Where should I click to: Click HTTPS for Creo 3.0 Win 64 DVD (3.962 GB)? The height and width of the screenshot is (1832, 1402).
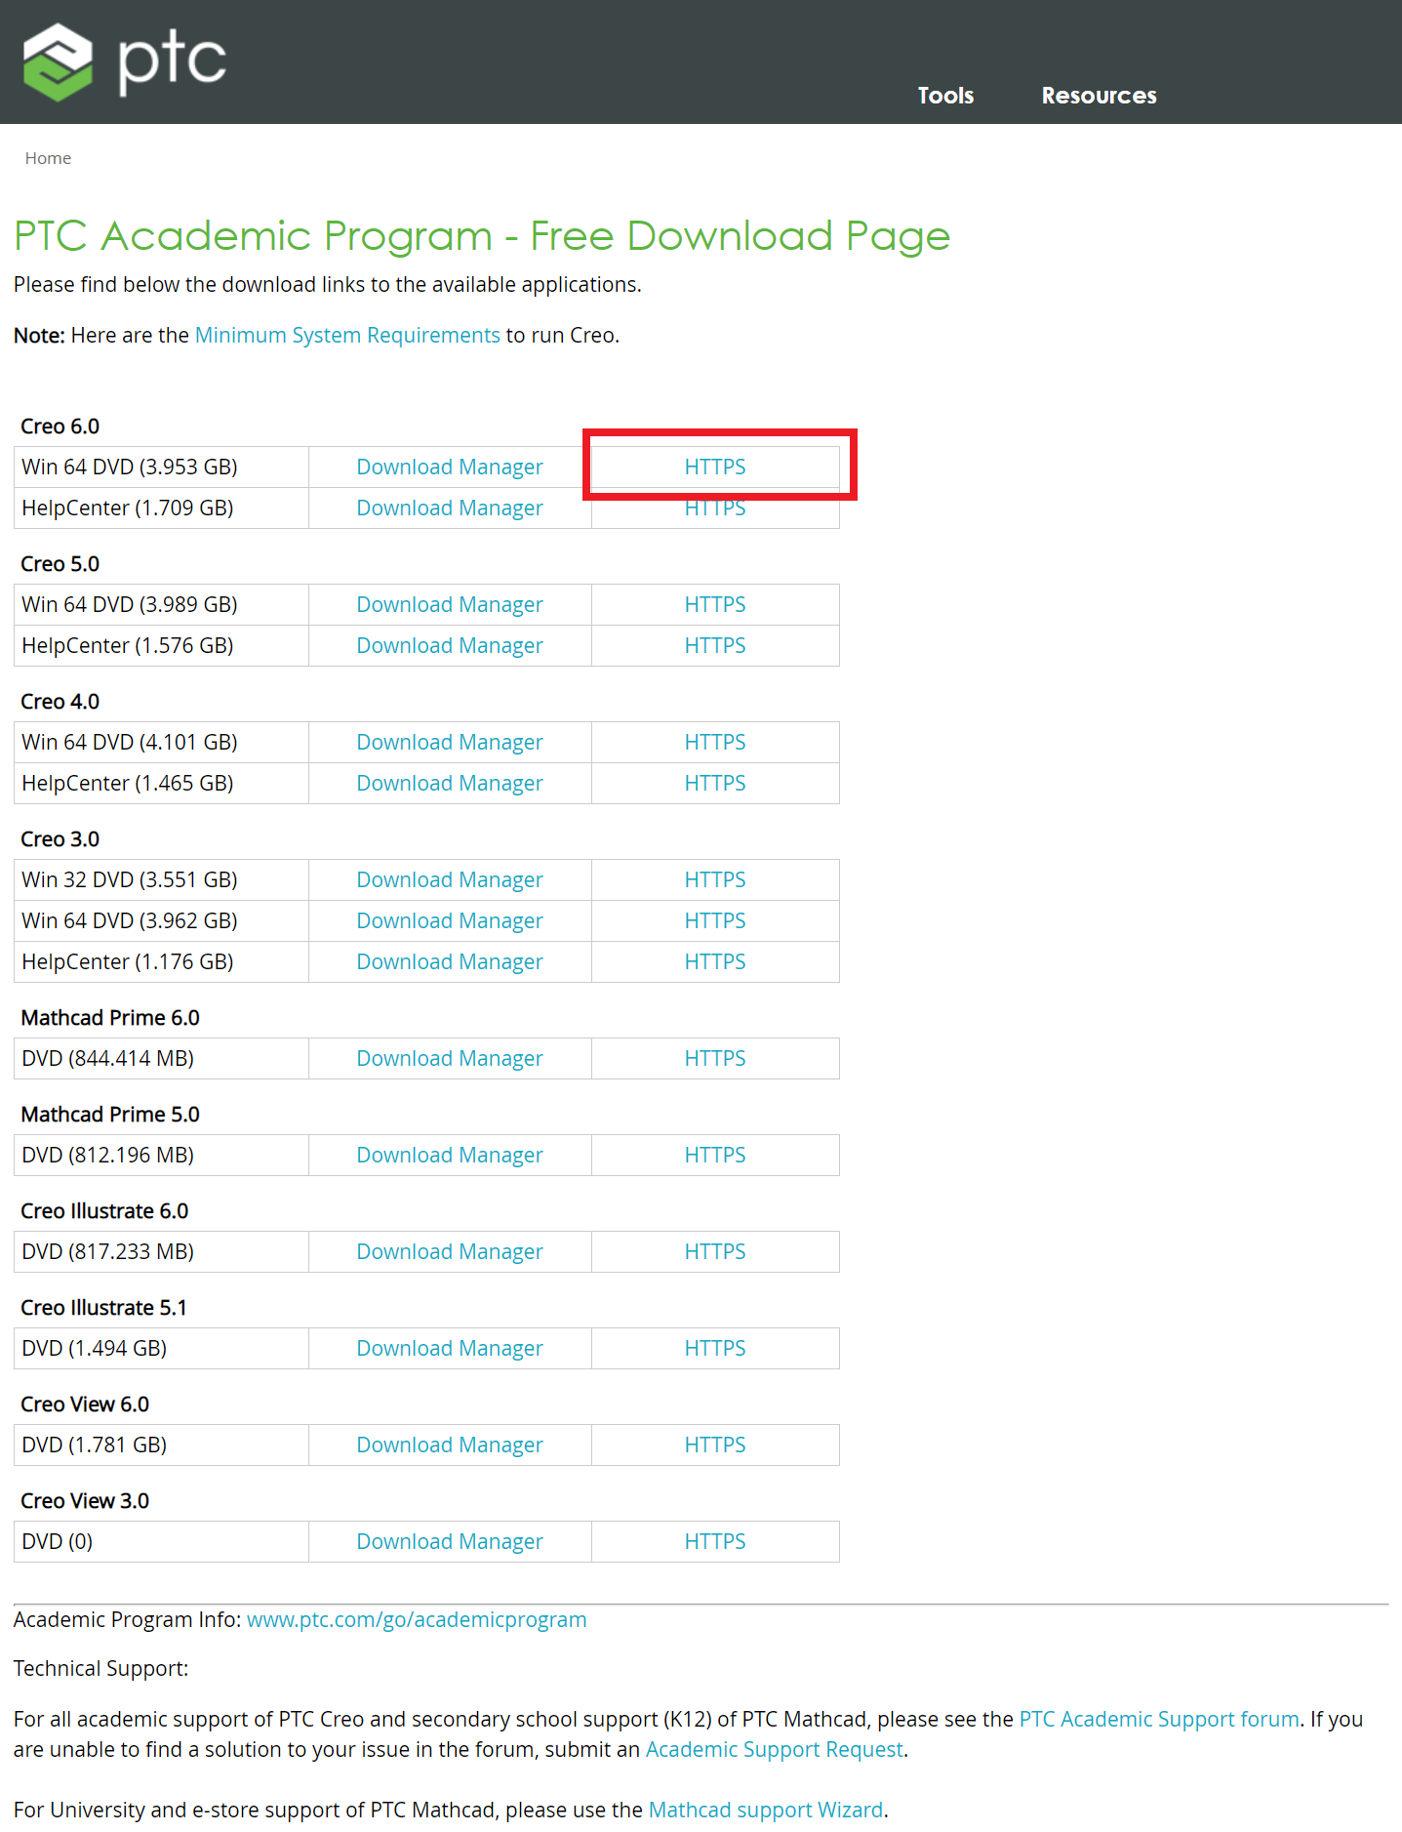click(x=715, y=920)
